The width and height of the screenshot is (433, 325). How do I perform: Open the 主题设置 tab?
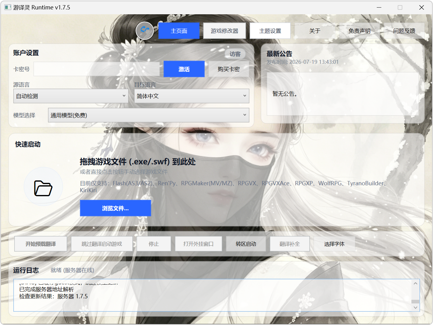270,31
